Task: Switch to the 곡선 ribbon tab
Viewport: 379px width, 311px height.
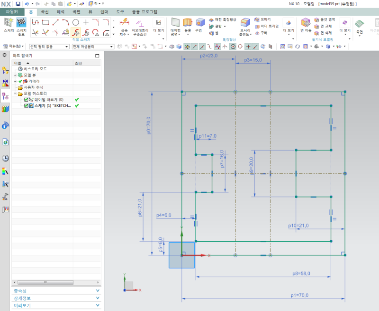Action: click(45, 11)
